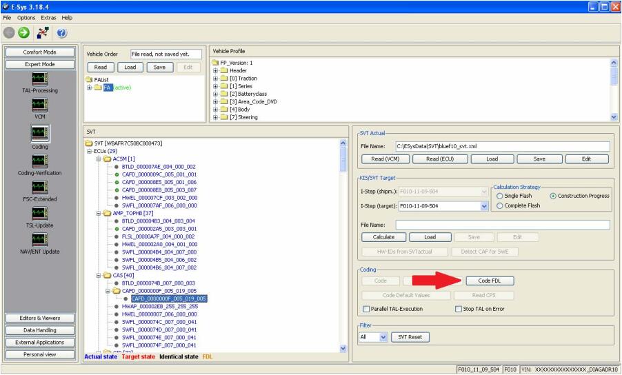Expand the Header node in Vehicle Profile
This screenshot has height=375, width=622.
215,70
